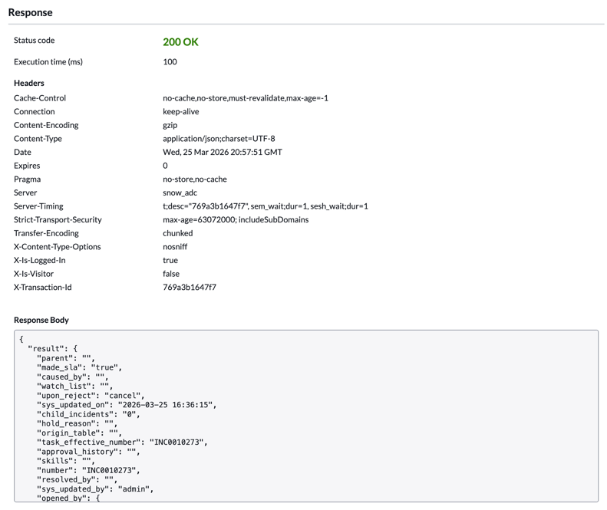Screen dimensions: 607x510
Task: Select the no-store,no-cache Pragma value
Action: click(x=195, y=179)
